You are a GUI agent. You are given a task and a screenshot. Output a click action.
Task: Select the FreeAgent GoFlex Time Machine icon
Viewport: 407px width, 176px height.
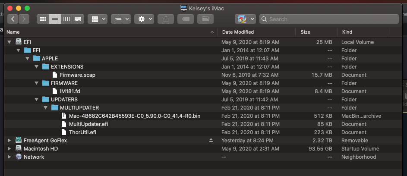pyautogui.click(x=19, y=141)
